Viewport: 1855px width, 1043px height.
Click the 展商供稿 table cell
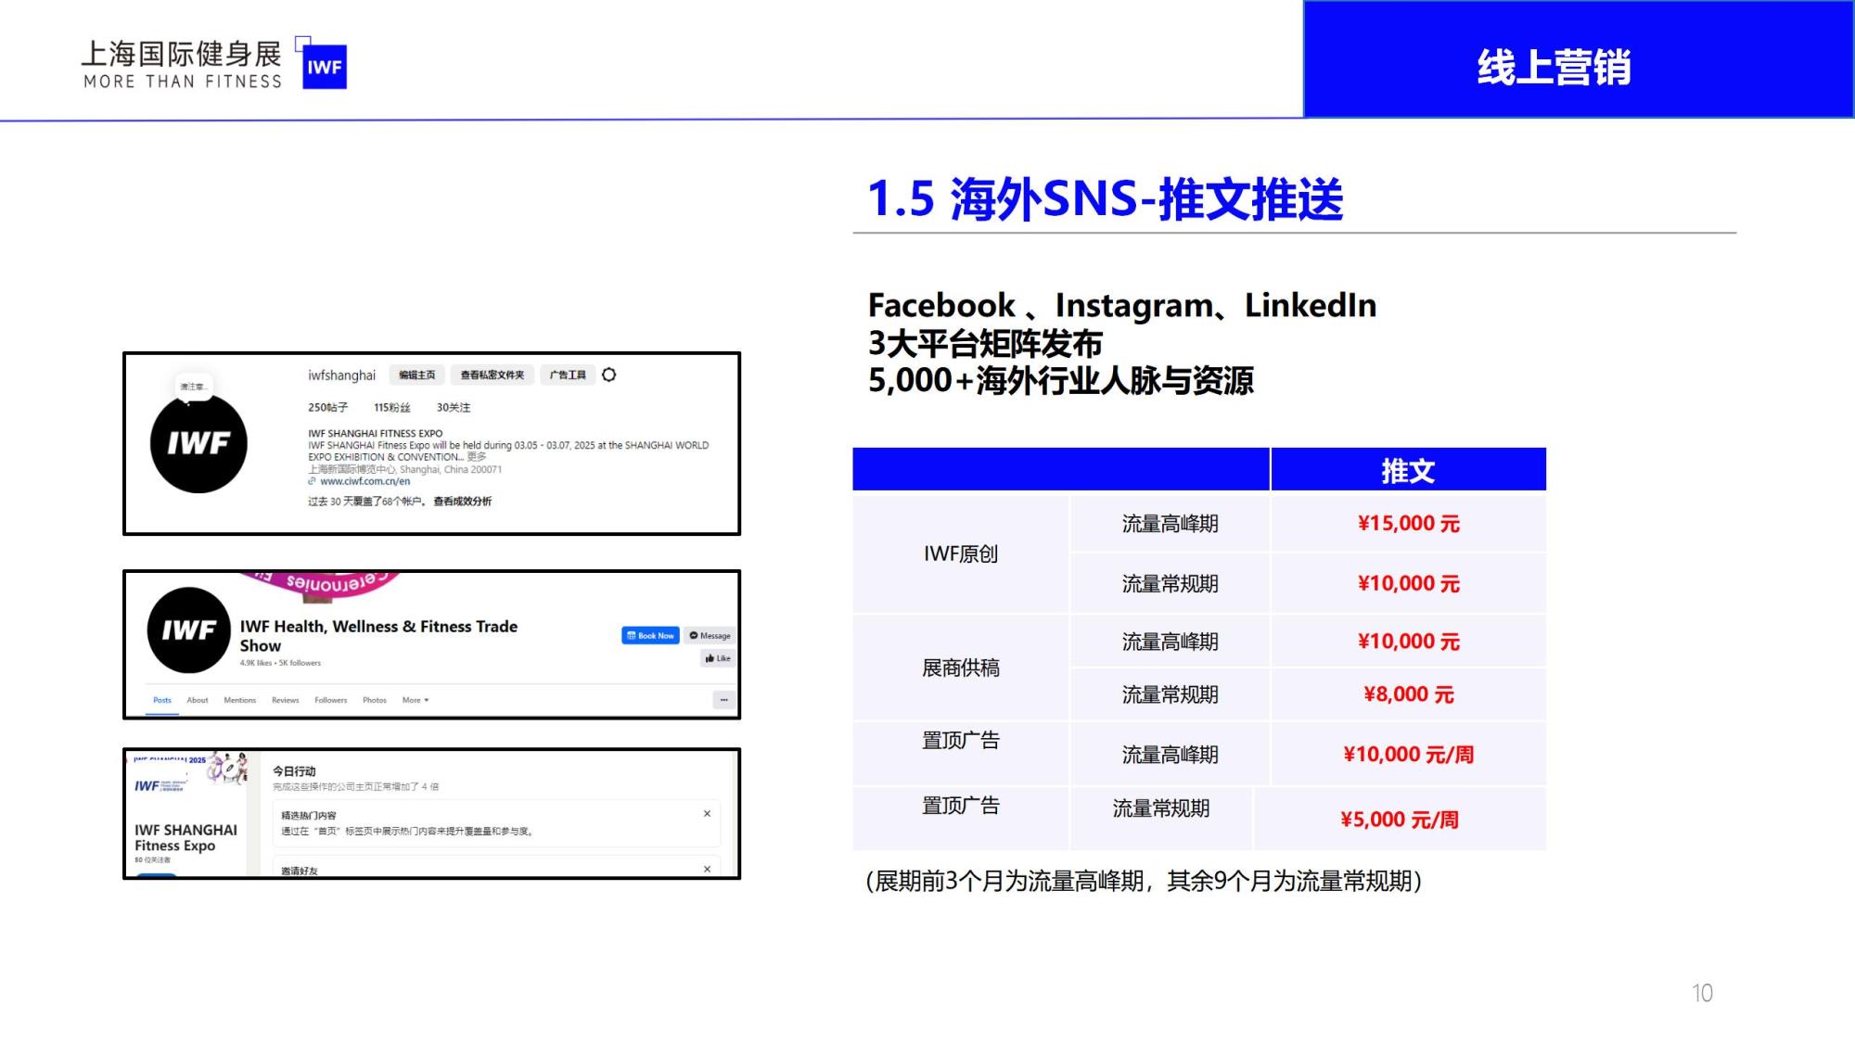tap(961, 668)
